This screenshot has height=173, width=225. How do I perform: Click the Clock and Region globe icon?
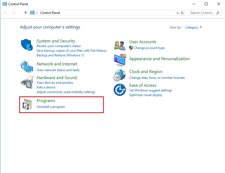coord(120,75)
